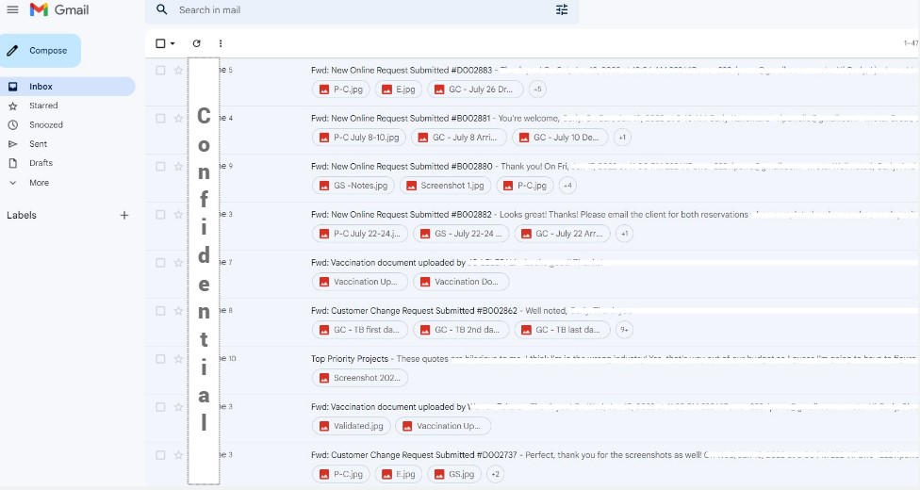Screen dimensions: 920x490
Task: Expand the +5 extra attachments chip
Action: coord(537,90)
